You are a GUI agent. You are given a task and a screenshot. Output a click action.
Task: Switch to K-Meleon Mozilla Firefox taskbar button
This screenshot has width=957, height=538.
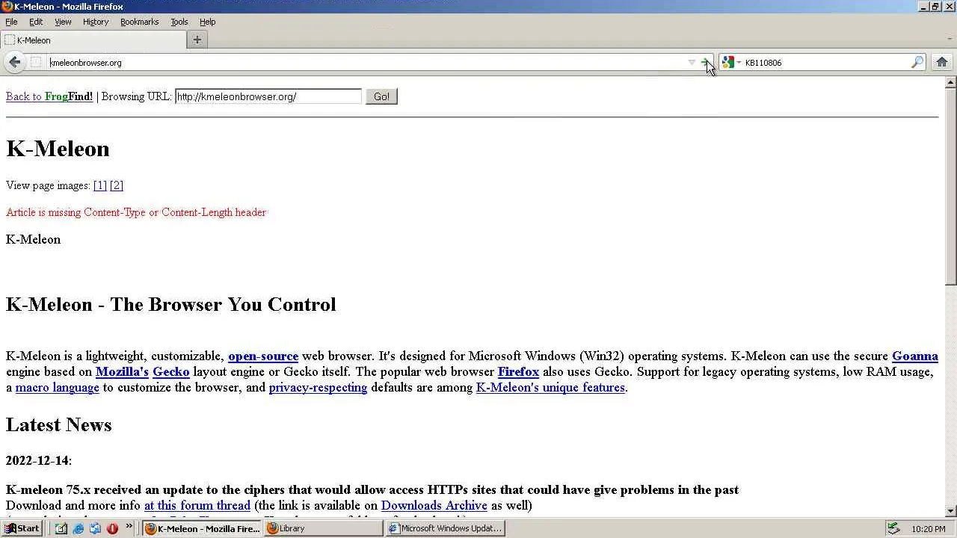(202, 528)
